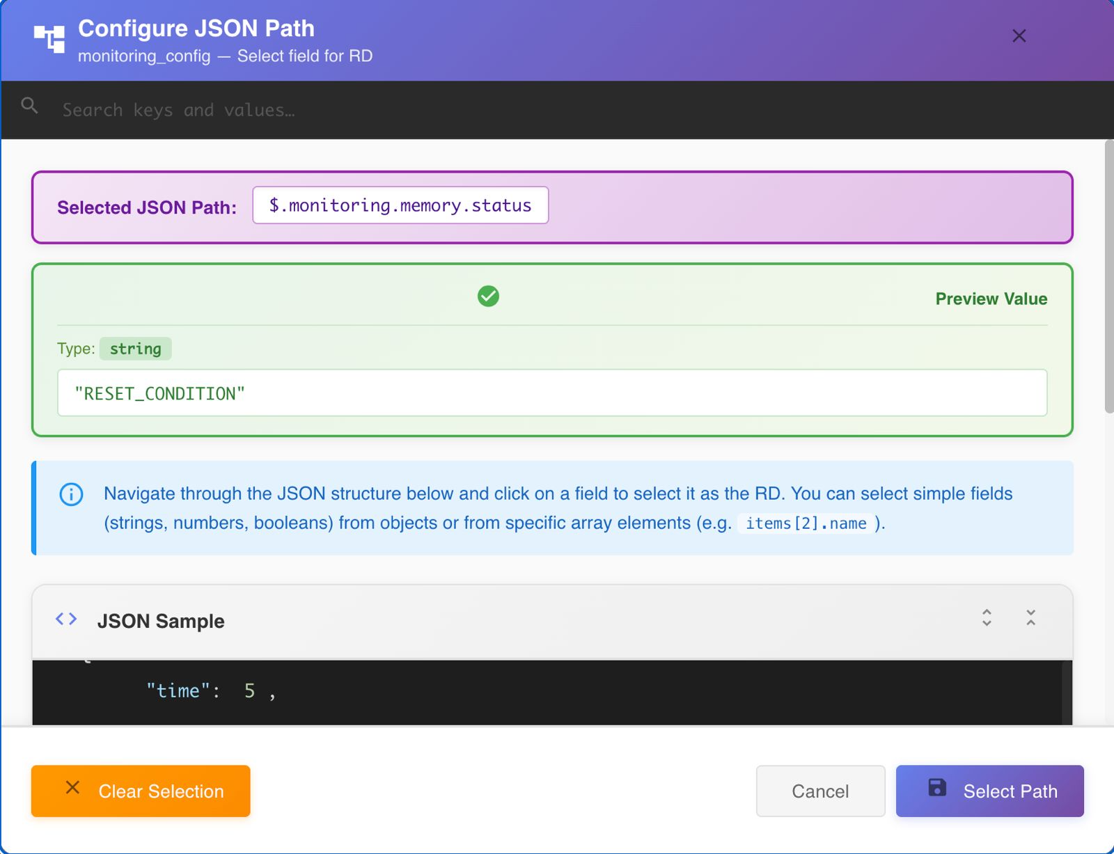Close the Configure JSON Path dialog
1114x854 pixels.
[1019, 36]
